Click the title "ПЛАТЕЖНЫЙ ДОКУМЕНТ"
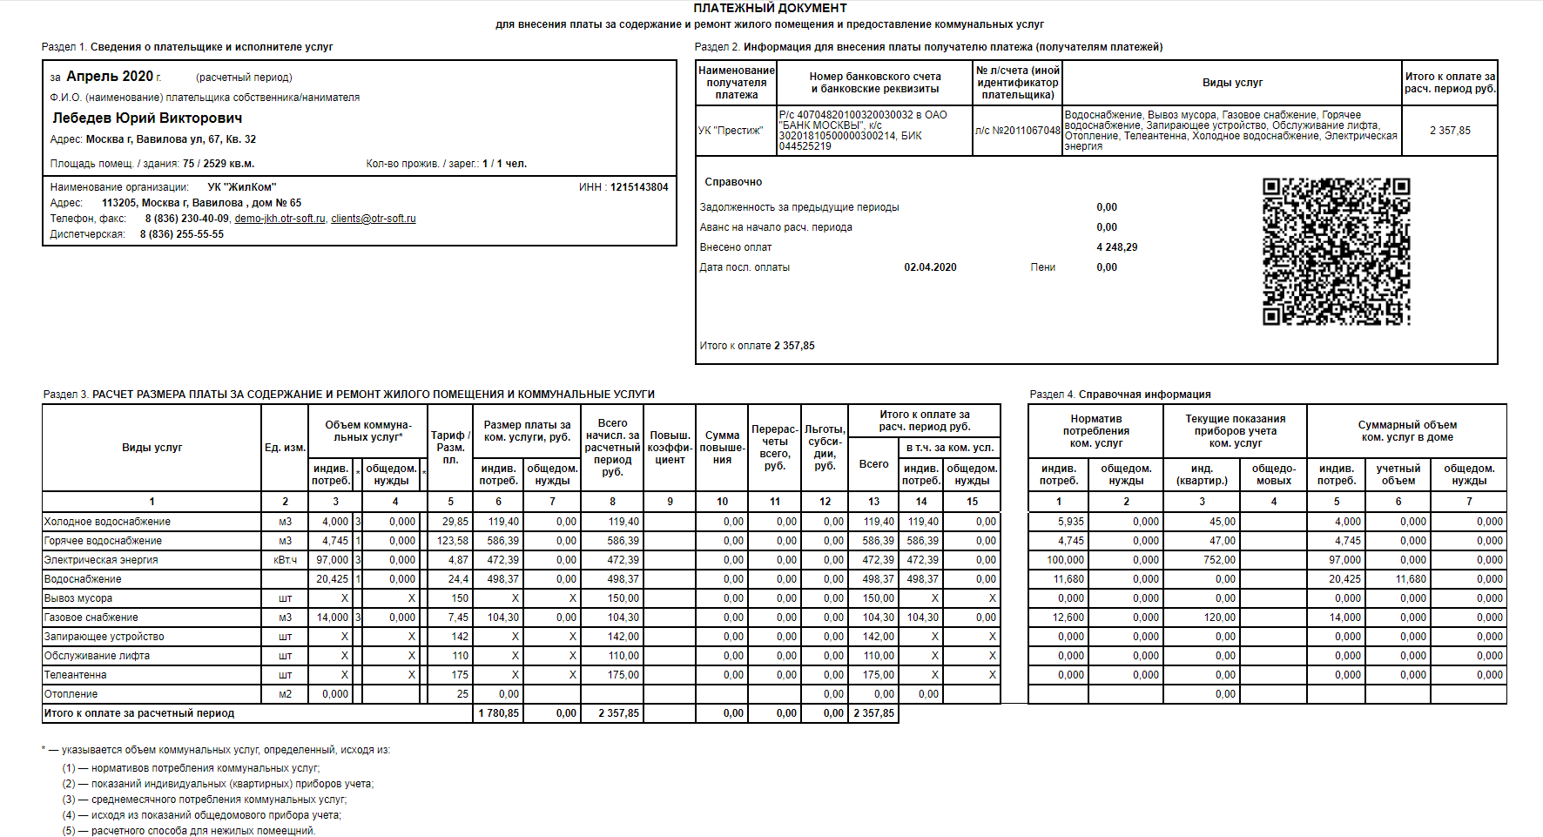The image size is (1543, 837). coord(770,8)
